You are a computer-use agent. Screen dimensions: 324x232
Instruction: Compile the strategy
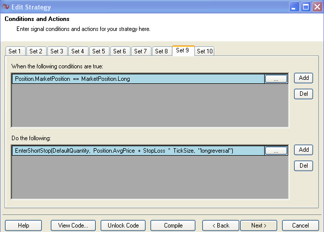click(x=173, y=226)
